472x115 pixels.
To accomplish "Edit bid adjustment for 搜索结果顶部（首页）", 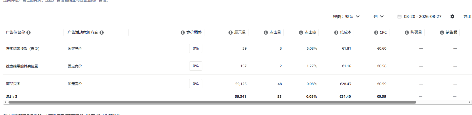I will (x=196, y=48).
